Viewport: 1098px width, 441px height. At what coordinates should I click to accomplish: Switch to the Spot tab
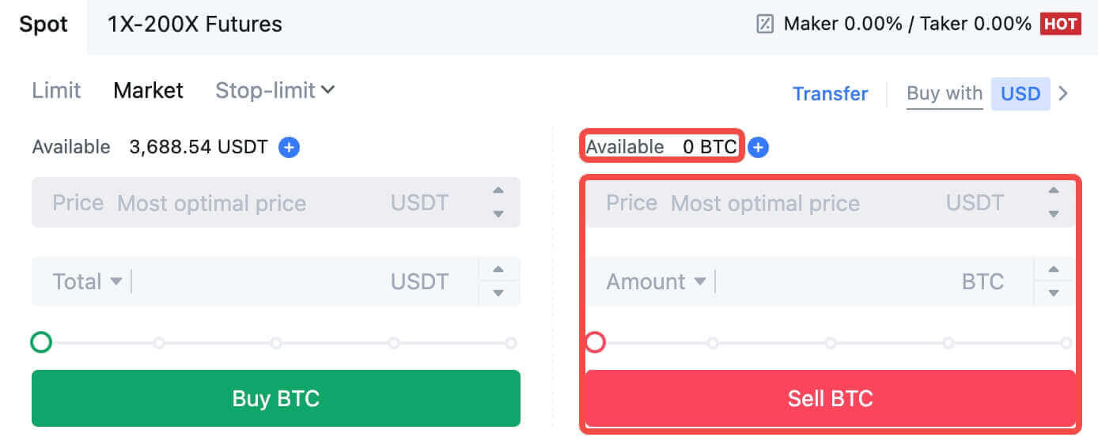click(44, 24)
